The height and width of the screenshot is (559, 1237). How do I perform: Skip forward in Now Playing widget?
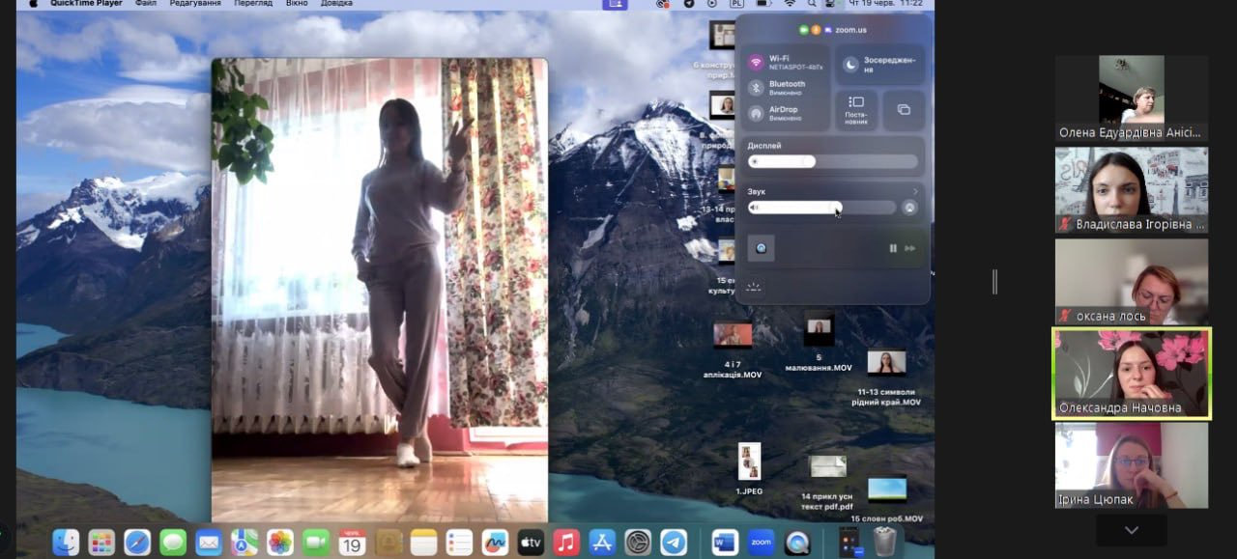point(910,249)
